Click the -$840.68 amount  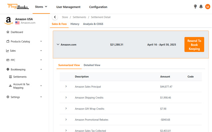[x=165, y=119]
